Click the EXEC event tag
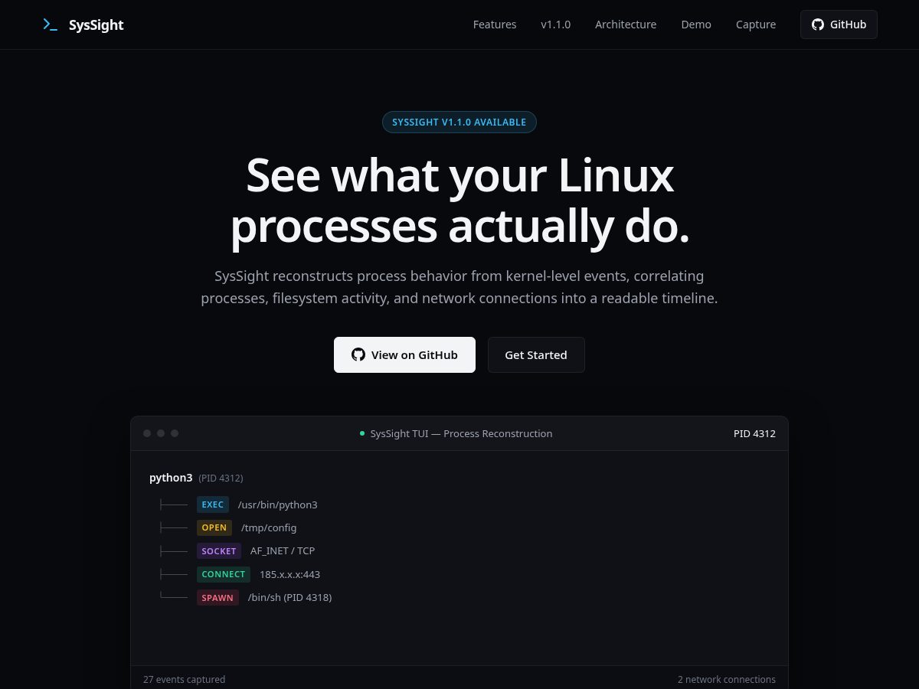Viewport: 919px width, 689px height. coord(213,505)
